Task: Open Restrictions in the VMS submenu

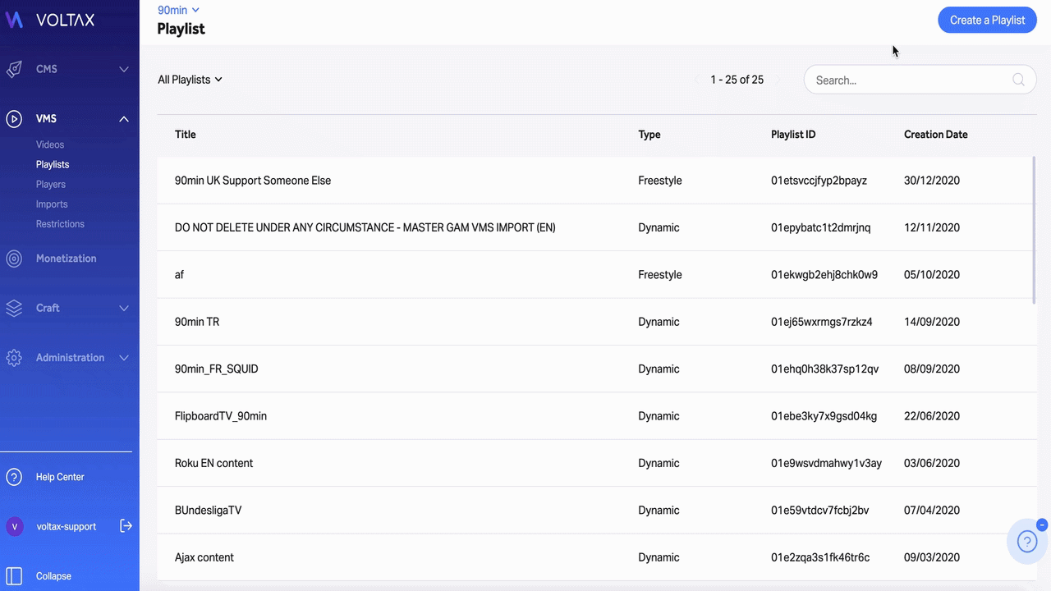Action: pyautogui.click(x=60, y=223)
